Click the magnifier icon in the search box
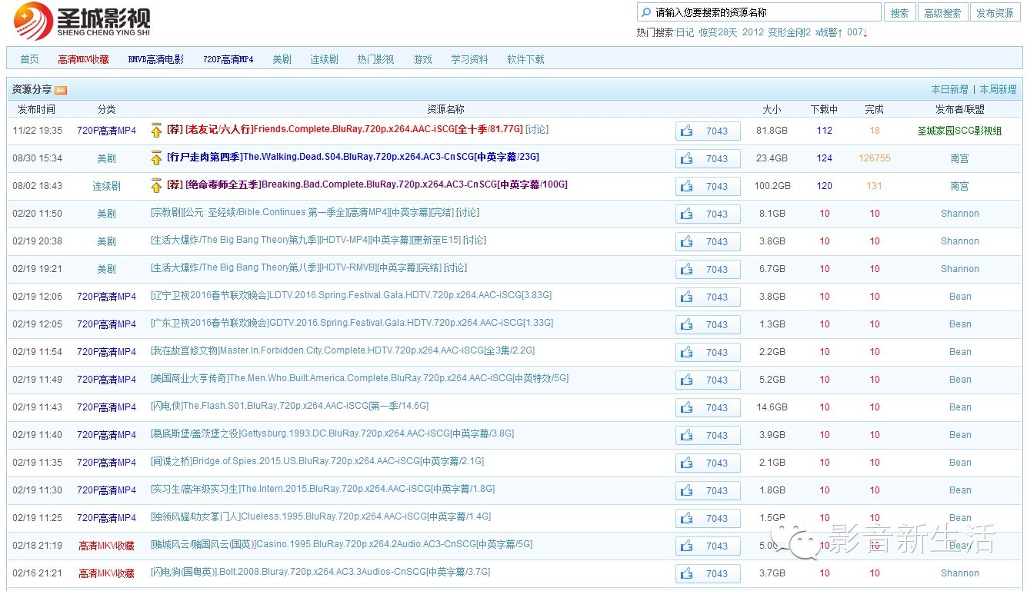The height and width of the screenshot is (591, 1027). pyautogui.click(x=645, y=12)
